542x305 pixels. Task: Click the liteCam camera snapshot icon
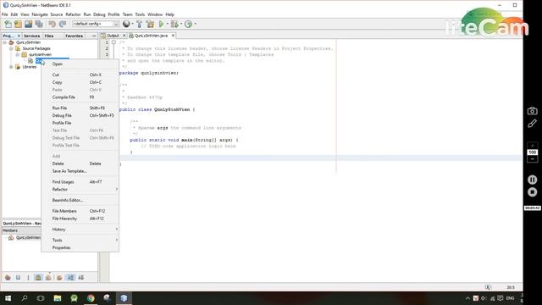click(533, 111)
